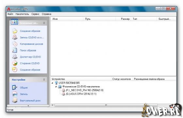Screen dimensions: 183x118
Task: Minimize the Alcohol 120% window
Action: pos(158,8)
